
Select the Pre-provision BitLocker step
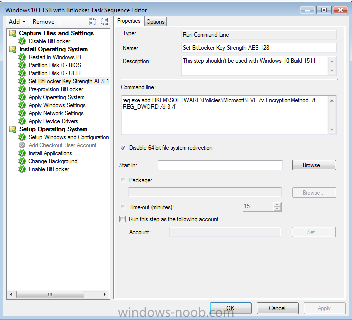pos(56,89)
